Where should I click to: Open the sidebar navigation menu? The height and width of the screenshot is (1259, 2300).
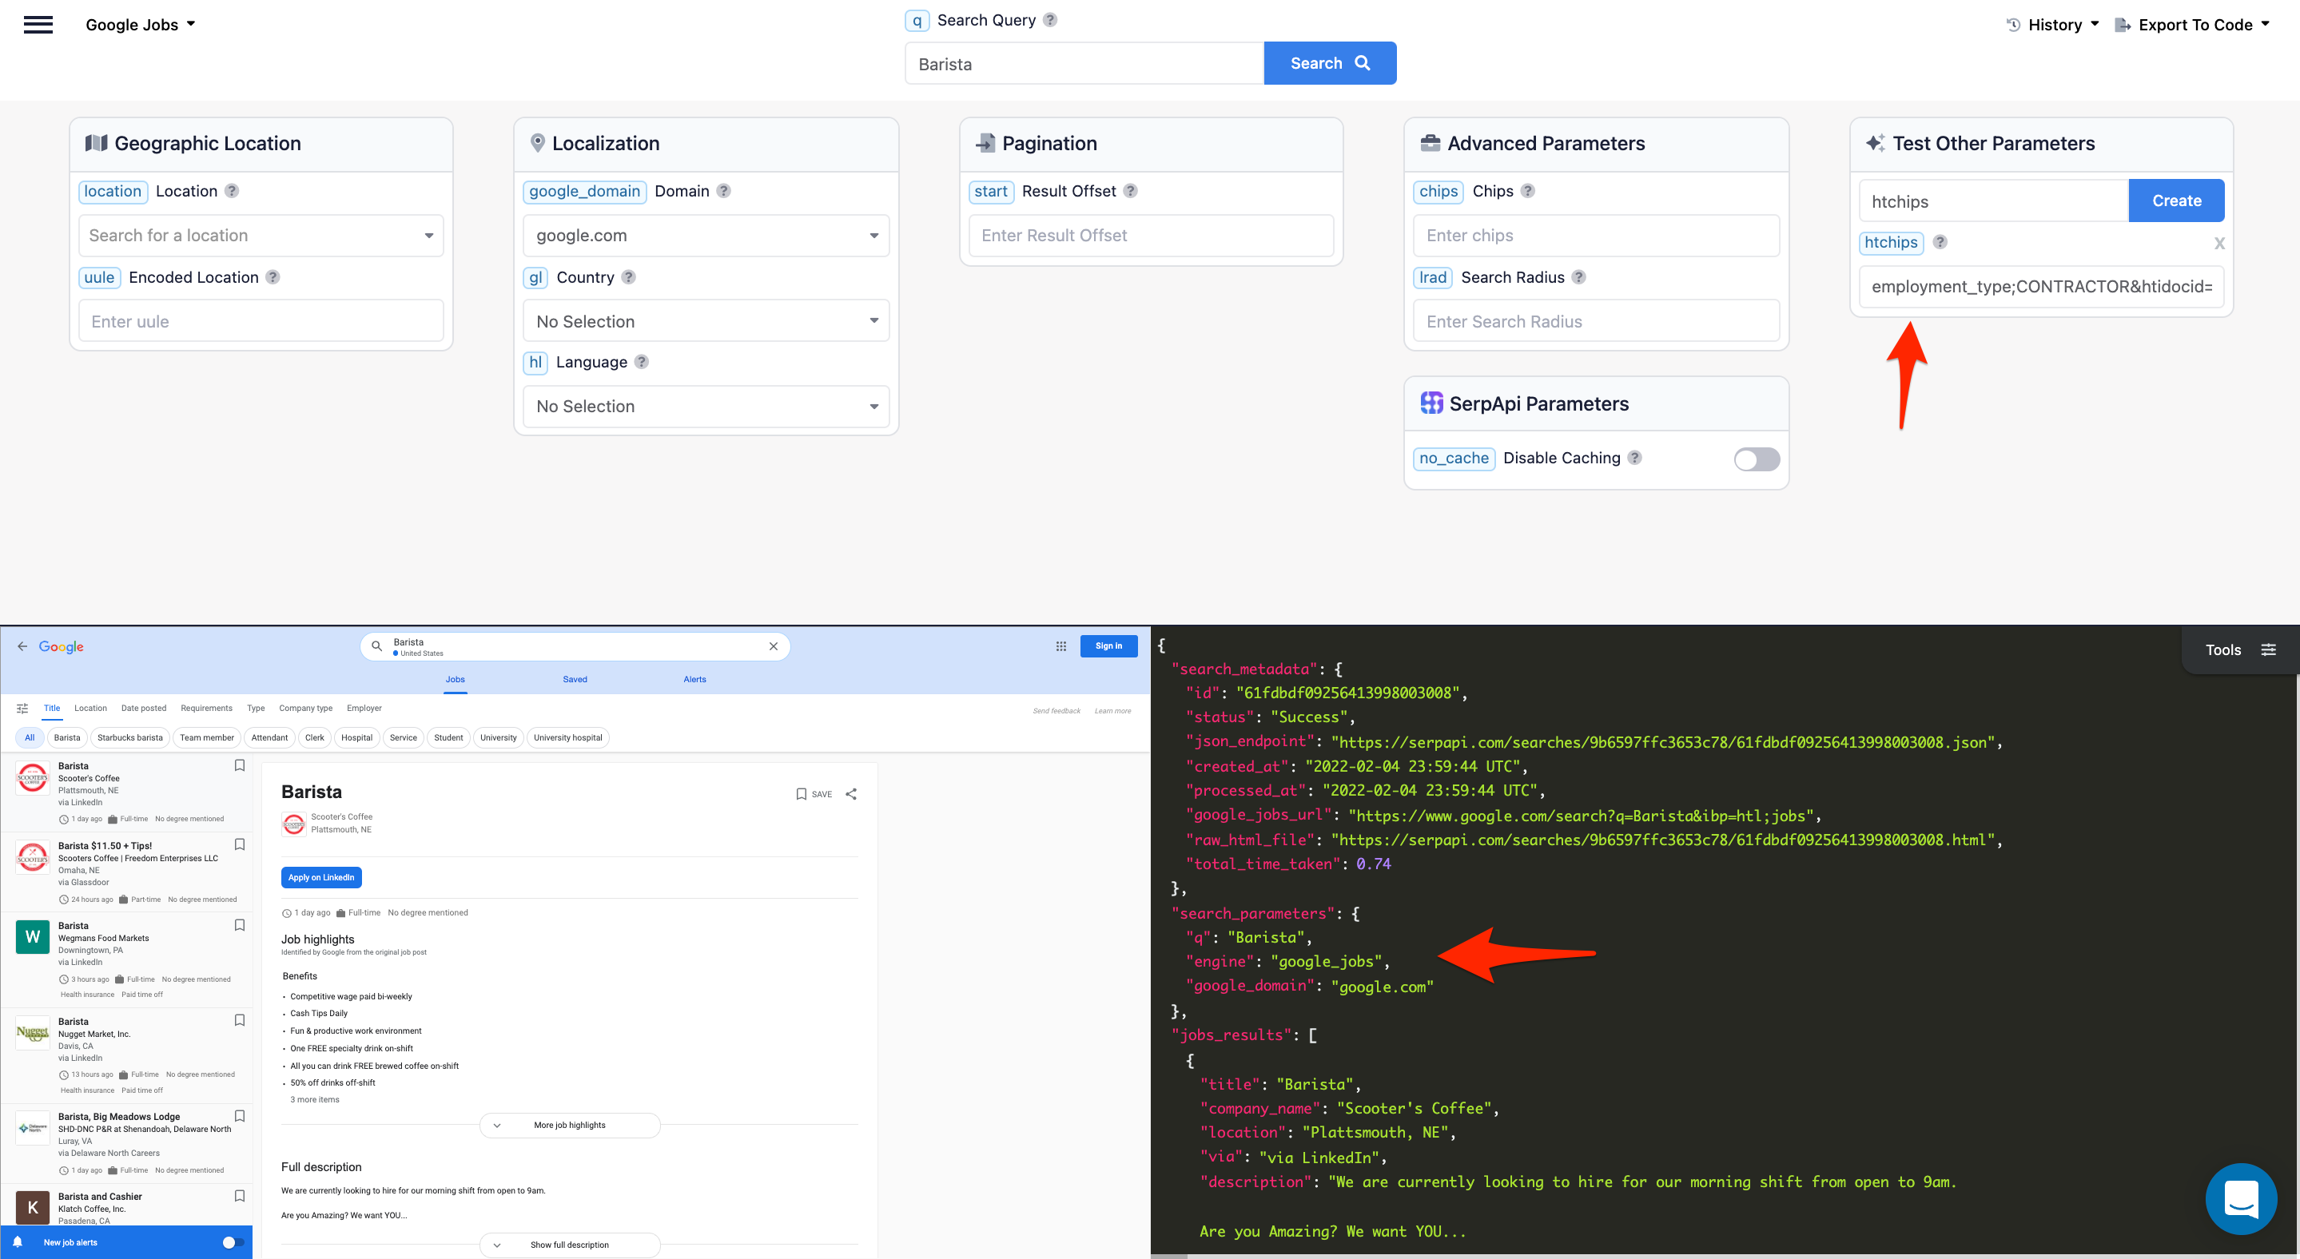point(38,24)
